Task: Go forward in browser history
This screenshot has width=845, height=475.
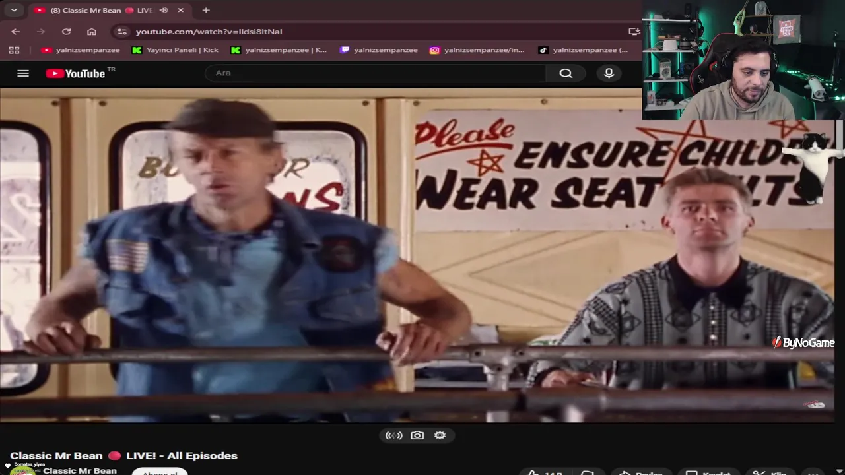Action: pos(41,31)
